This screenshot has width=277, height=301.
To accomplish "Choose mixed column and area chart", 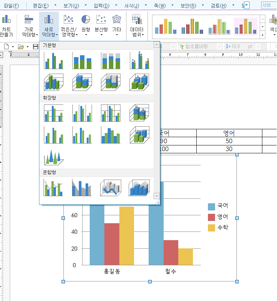I will (82, 188).
